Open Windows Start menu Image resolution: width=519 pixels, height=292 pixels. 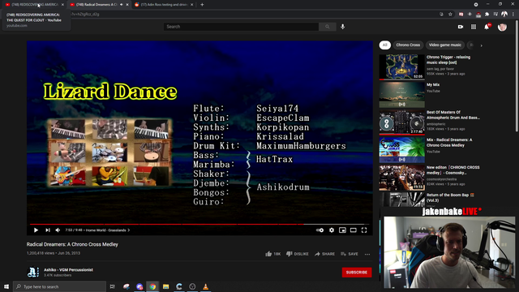coord(6,286)
